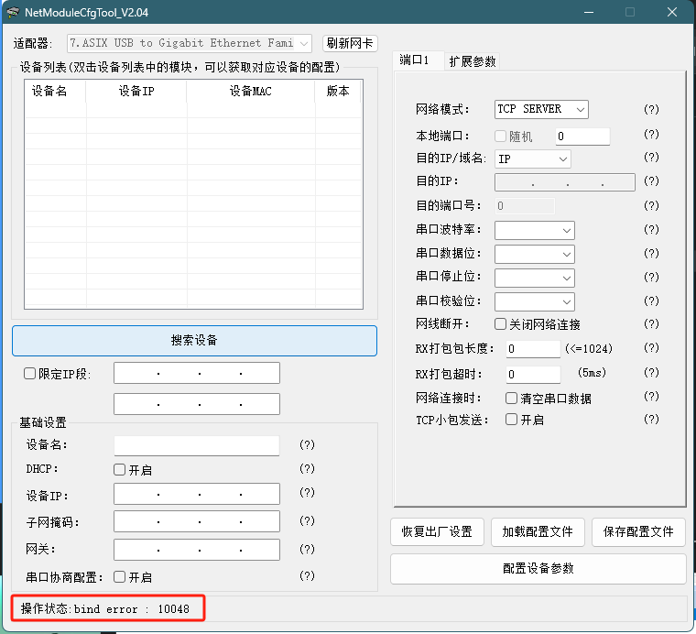Image resolution: width=696 pixels, height=634 pixels.
Task: Click the NetModuleCfgTool app icon in title bar
Action: tap(14, 13)
